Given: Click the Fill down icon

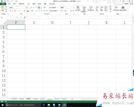Looking at the screenshot, I should (x=110, y=9).
